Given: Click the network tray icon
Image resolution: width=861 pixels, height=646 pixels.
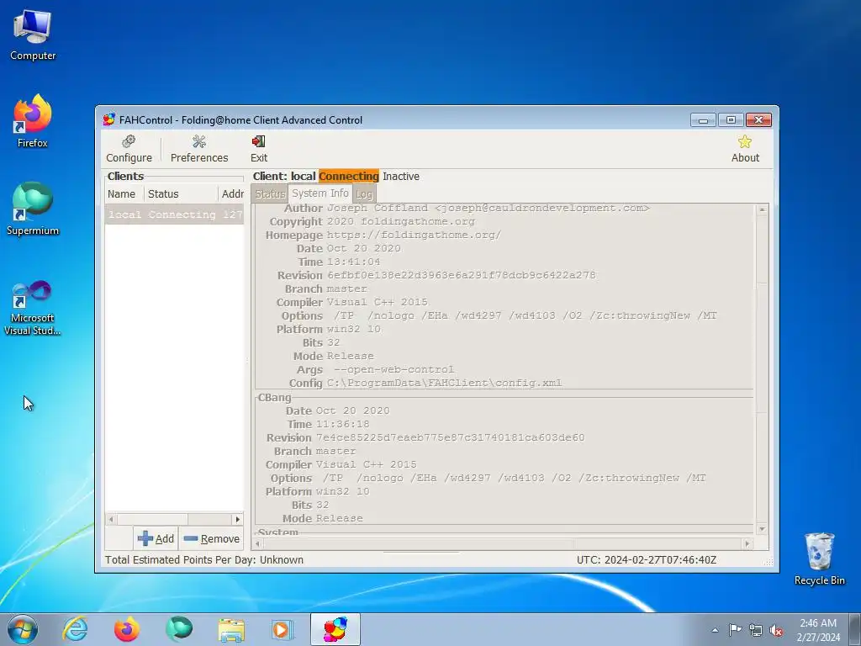Looking at the screenshot, I should coord(756,630).
